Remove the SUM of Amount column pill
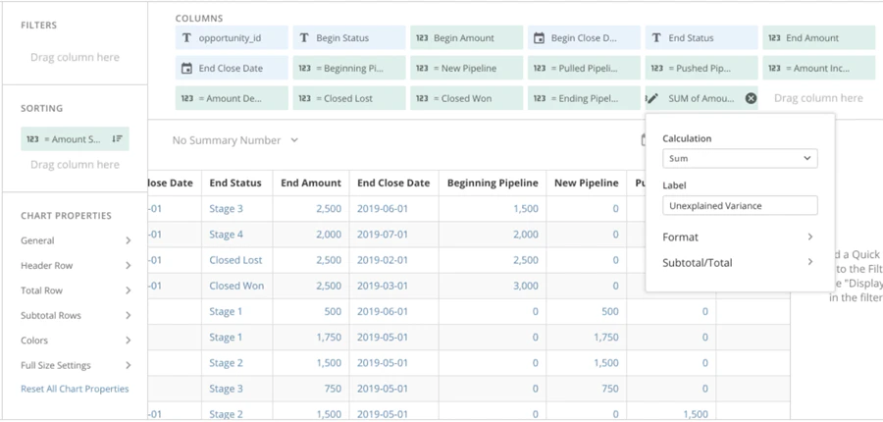 pos(751,98)
